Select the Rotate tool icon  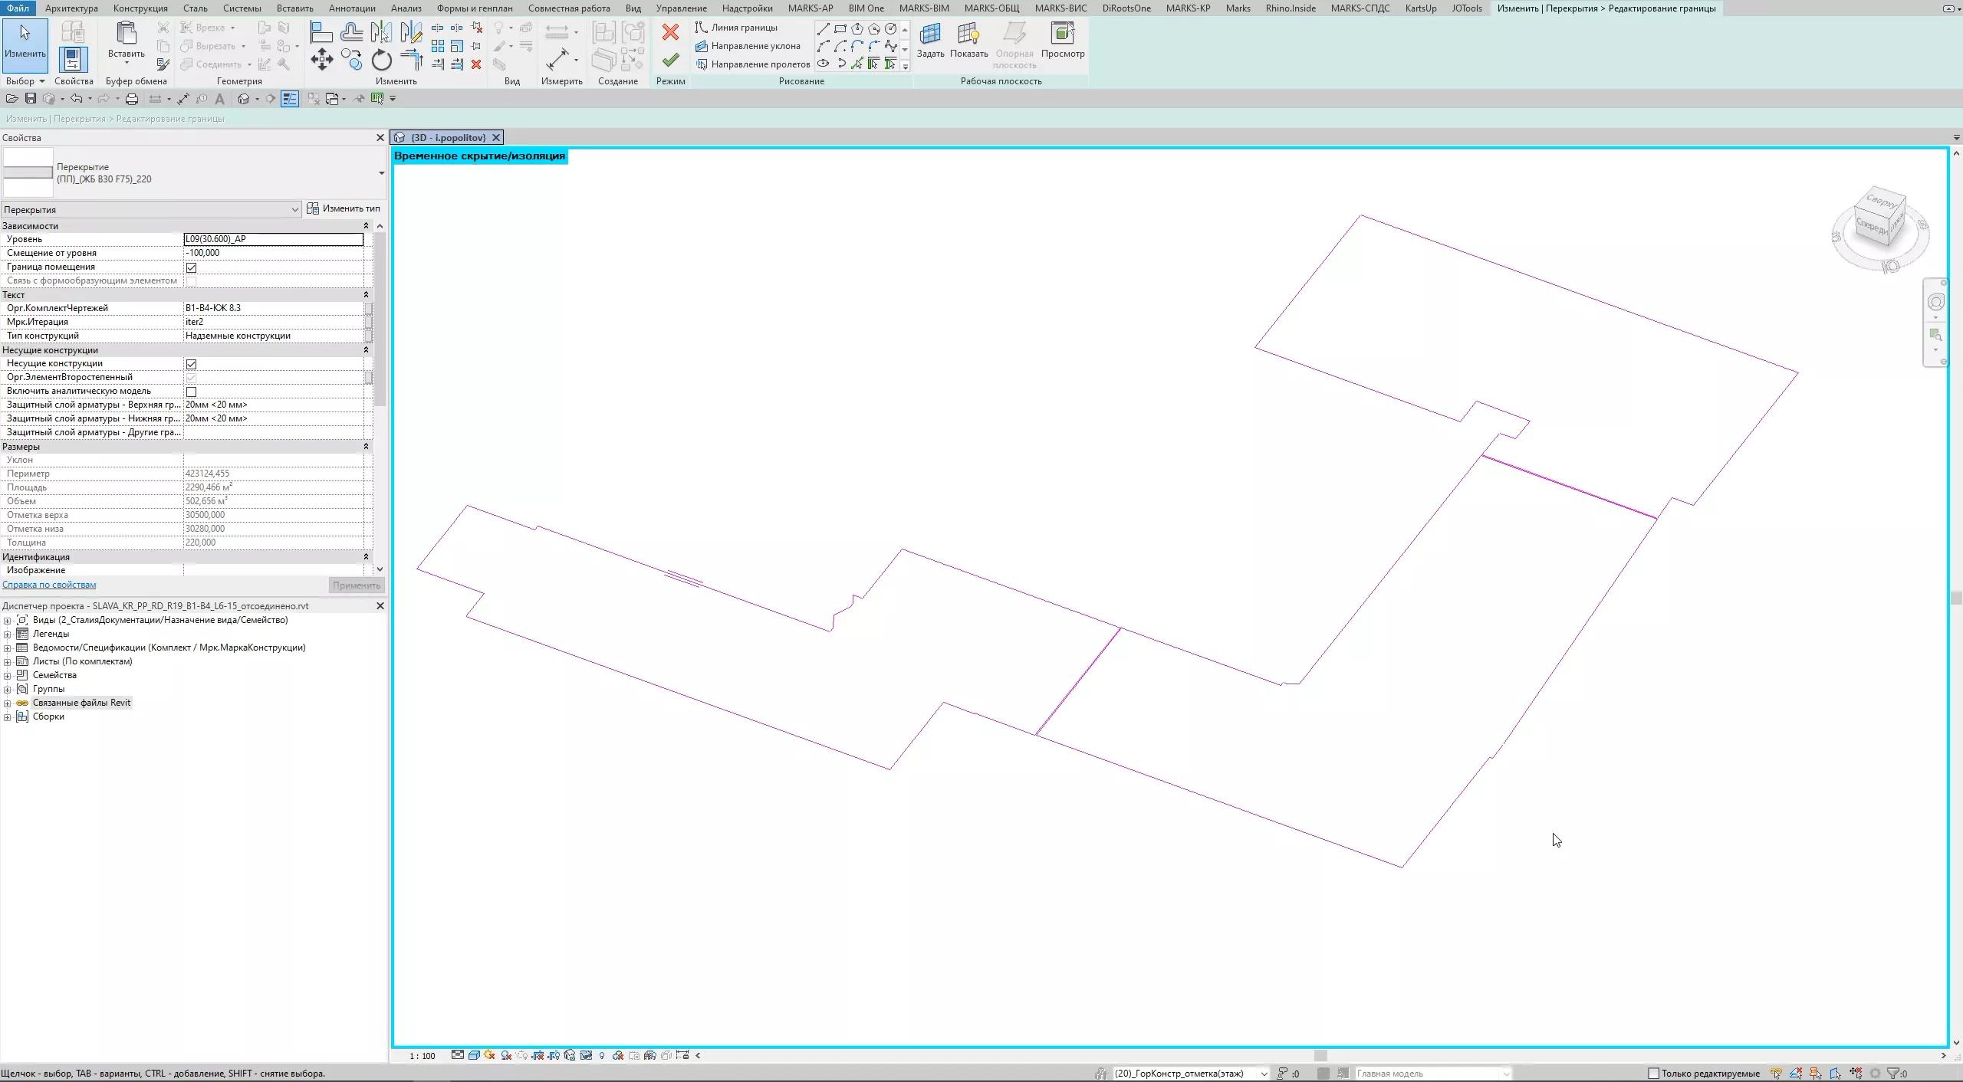[x=381, y=60]
